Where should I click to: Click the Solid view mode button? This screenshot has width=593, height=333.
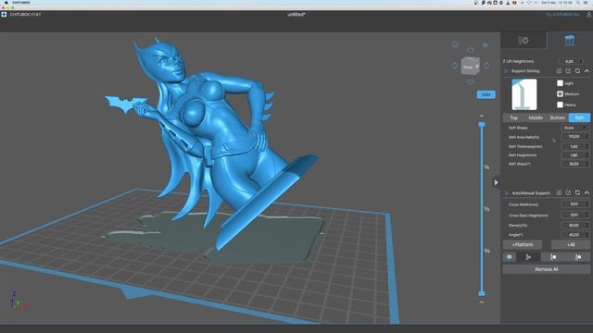point(486,94)
